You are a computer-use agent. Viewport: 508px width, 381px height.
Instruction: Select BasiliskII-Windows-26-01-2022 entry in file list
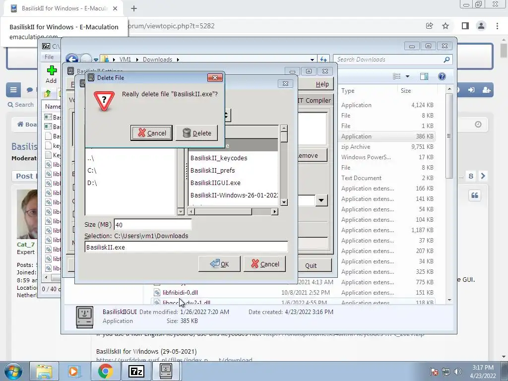(234, 195)
